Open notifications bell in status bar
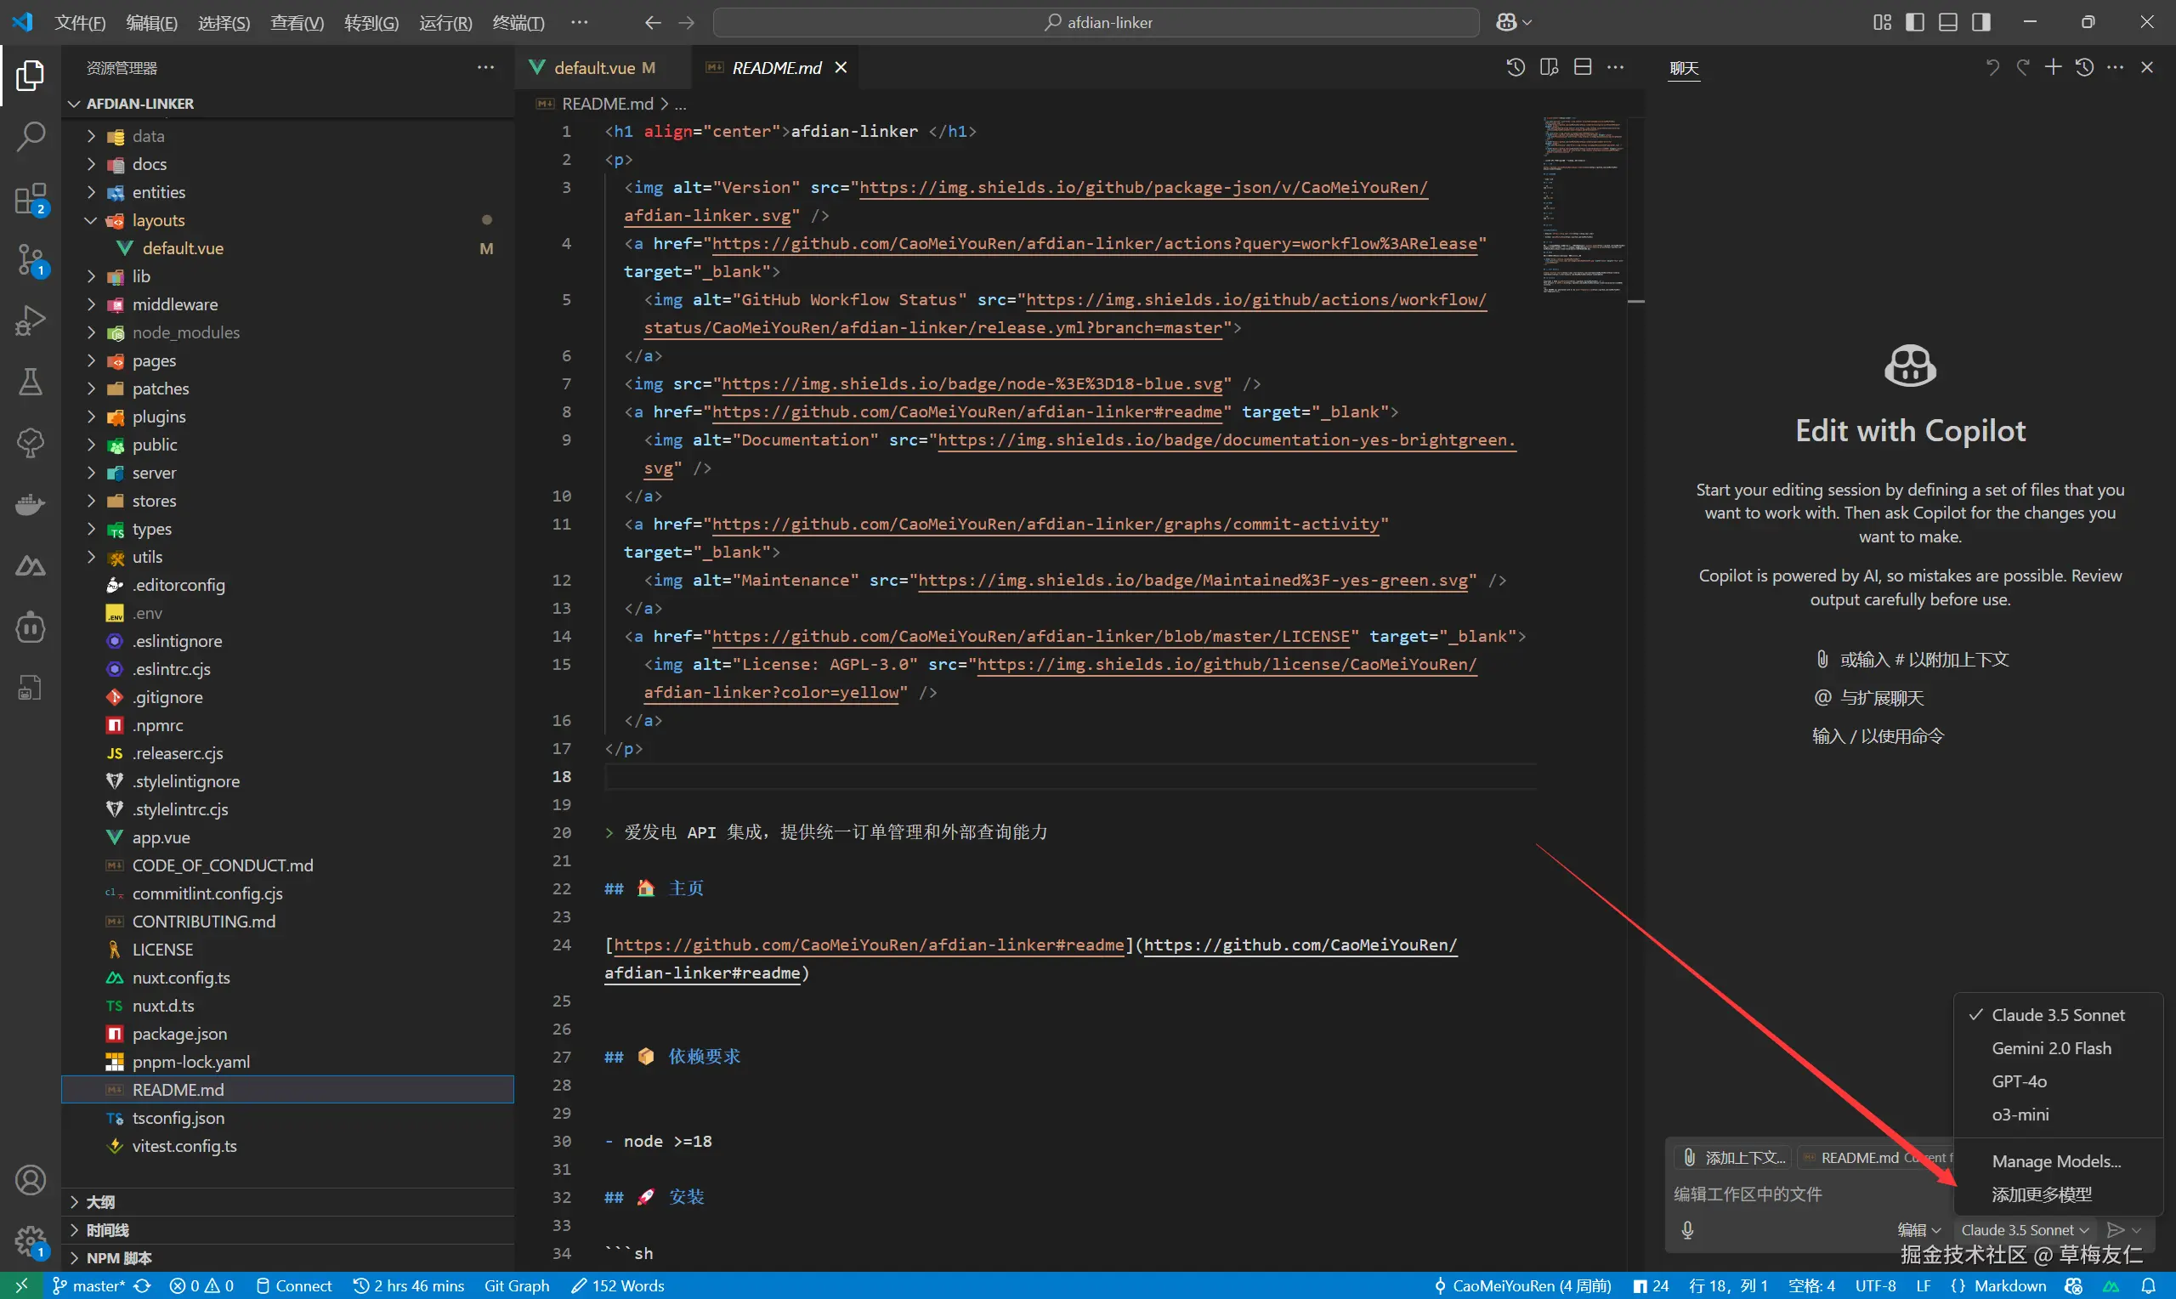 tap(2148, 1286)
